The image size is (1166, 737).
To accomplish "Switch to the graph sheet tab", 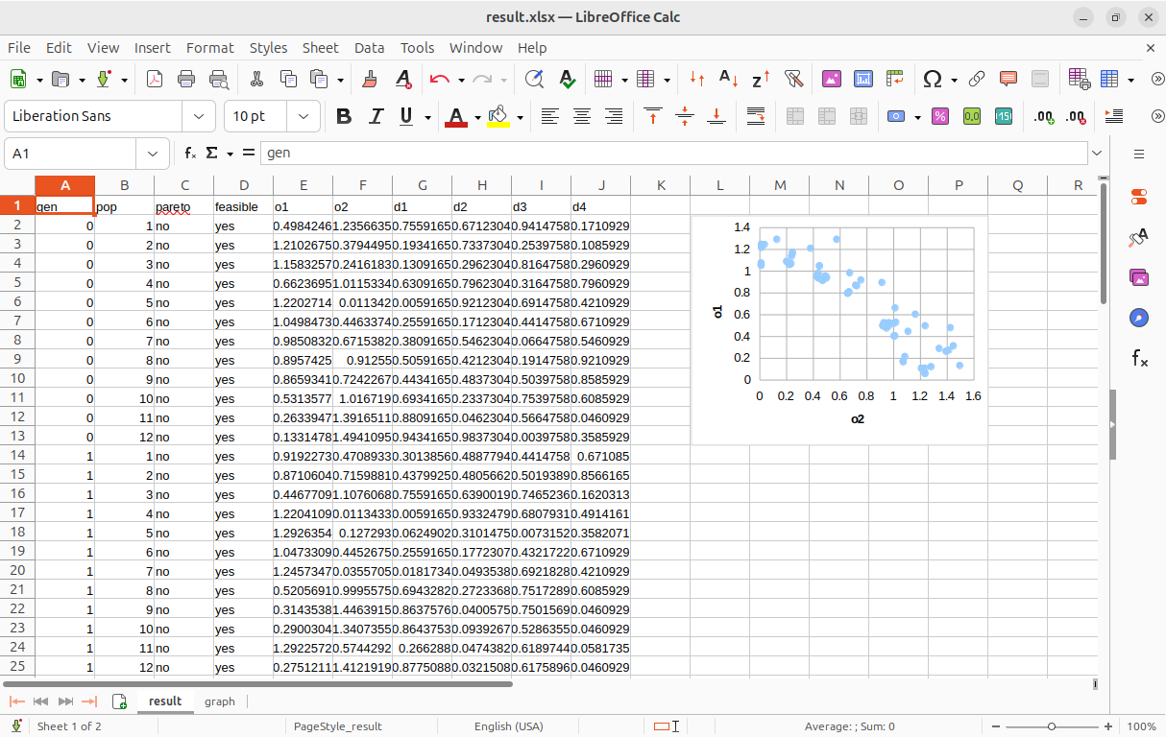I will (x=220, y=701).
